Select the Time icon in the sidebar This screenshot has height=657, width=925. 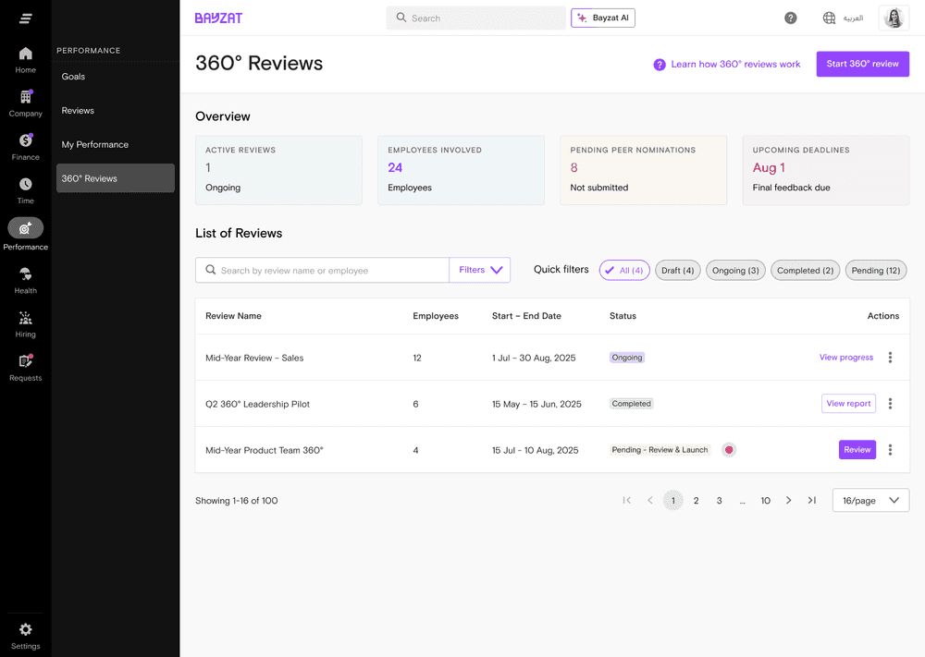point(25,188)
